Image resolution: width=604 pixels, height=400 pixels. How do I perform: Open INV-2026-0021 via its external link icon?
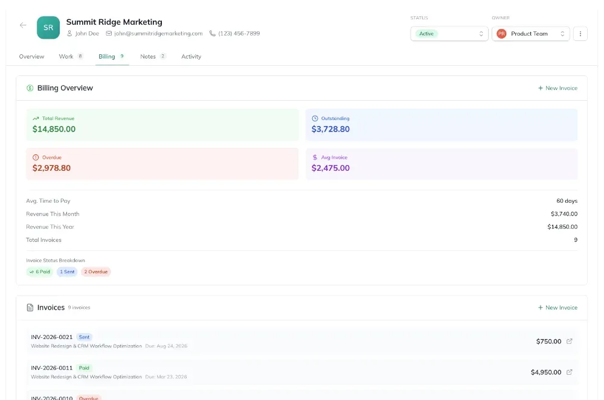pos(570,341)
